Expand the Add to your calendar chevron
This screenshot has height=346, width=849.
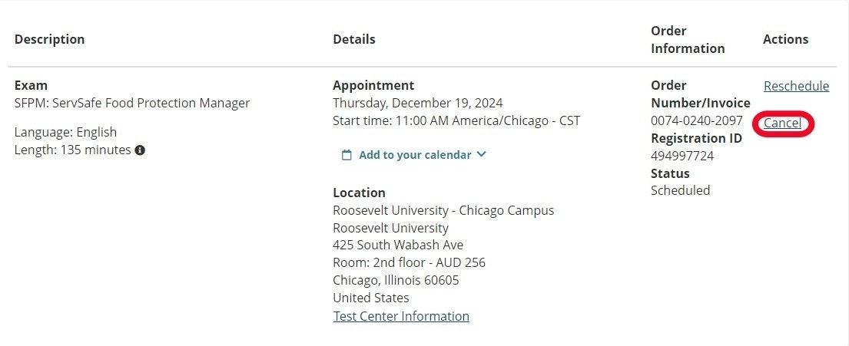(x=482, y=154)
